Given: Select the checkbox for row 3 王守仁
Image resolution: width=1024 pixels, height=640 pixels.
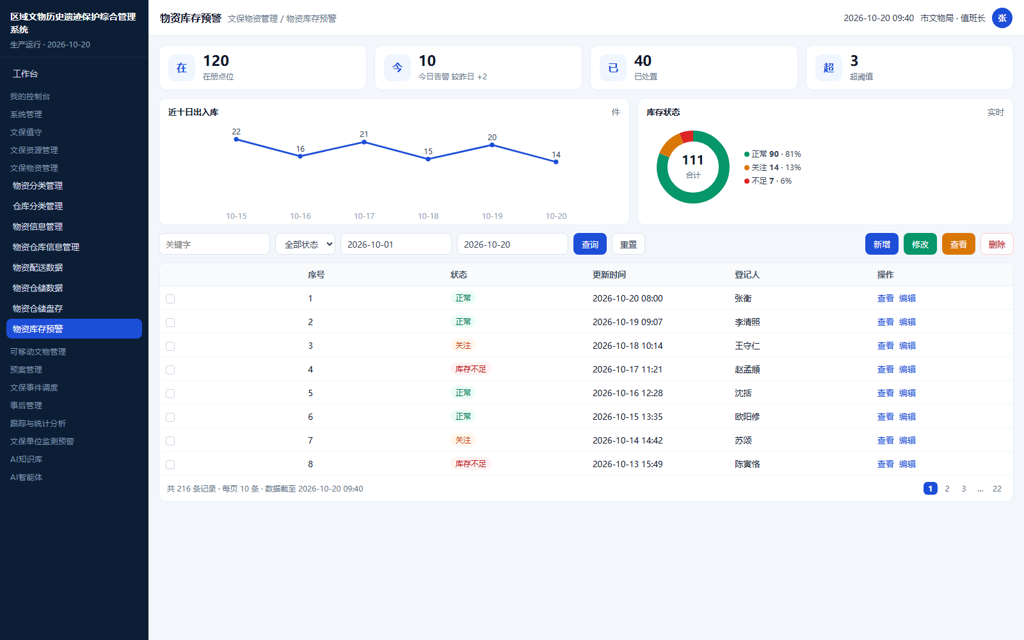Looking at the screenshot, I should 170,346.
